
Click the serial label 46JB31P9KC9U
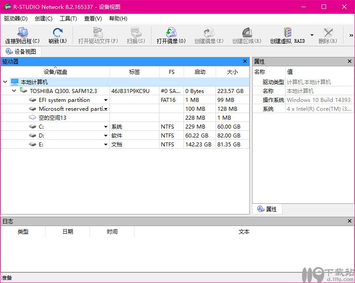pyautogui.click(x=131, y=91)
